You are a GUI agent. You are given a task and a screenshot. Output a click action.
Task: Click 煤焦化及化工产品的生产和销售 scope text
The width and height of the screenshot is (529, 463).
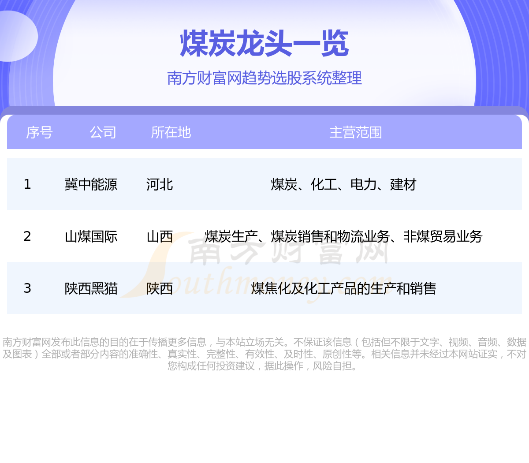[x=344, y=288]
